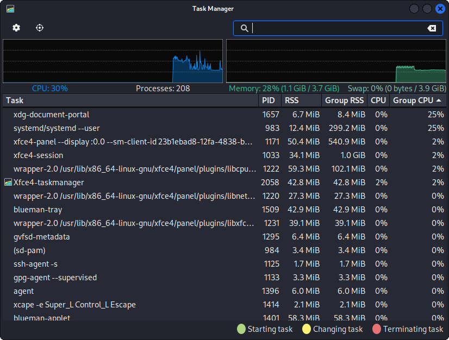The height and width of the screenshot is (340, 449).
Task: Click the magnifier icon in search box
Action: point(244,28)
